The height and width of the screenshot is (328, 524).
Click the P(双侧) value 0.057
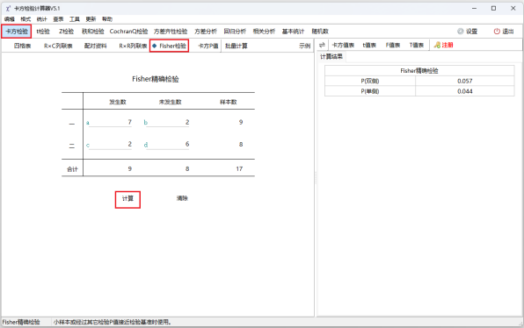click(x=465, y=81)
